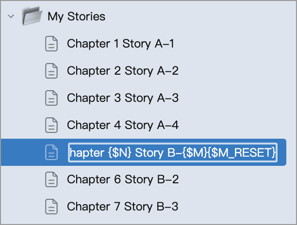Place cursor on {$N} in rename field
The width and height of the screenshot is (297, 225).
[x=119, y=153]
